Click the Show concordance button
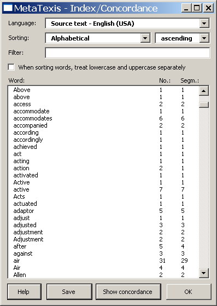 click(128, 292)
